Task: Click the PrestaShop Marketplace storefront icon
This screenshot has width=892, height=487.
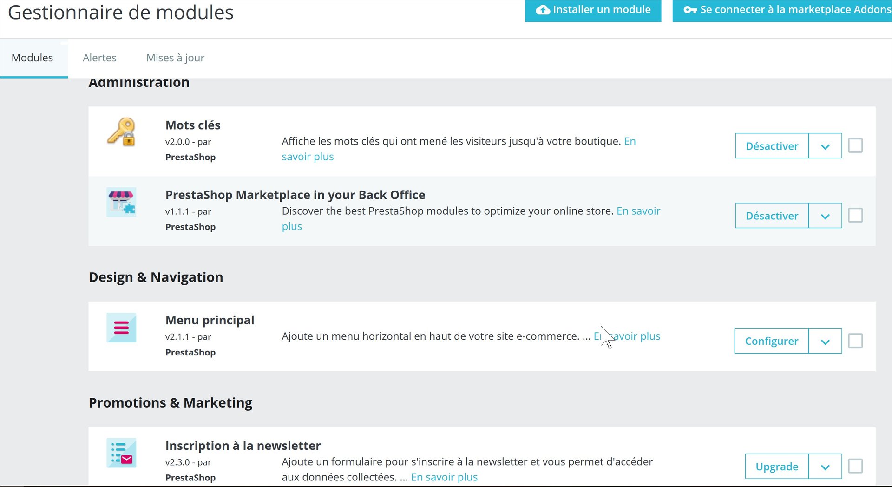Action: pyautogui.click(x=121, y=202)
